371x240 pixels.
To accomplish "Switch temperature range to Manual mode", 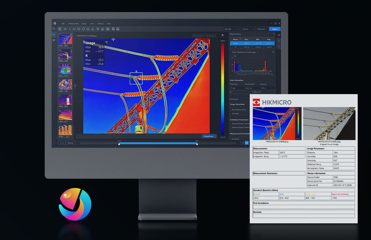I will [70, 143].
